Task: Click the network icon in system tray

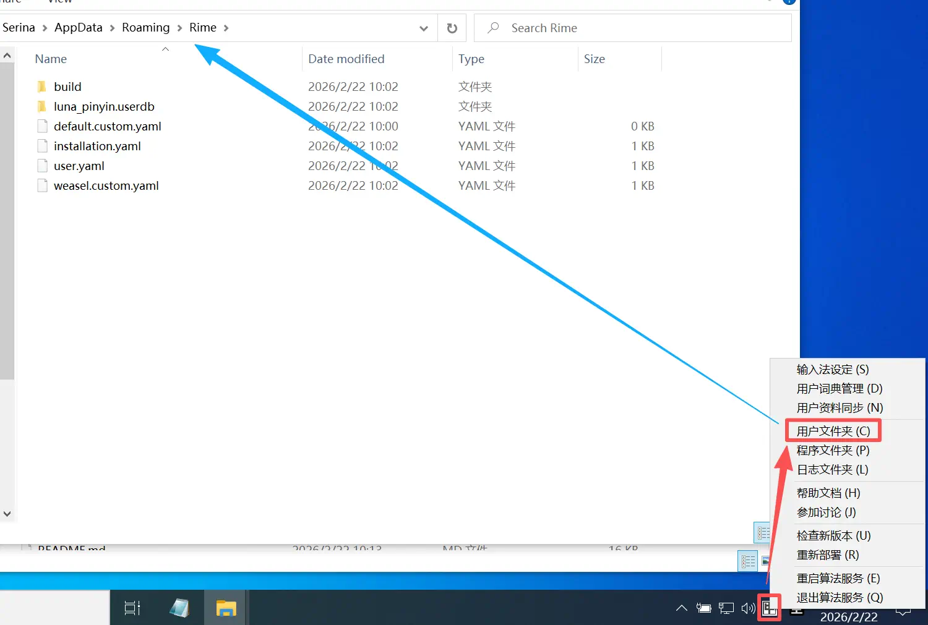Action: tap(726, 608)
